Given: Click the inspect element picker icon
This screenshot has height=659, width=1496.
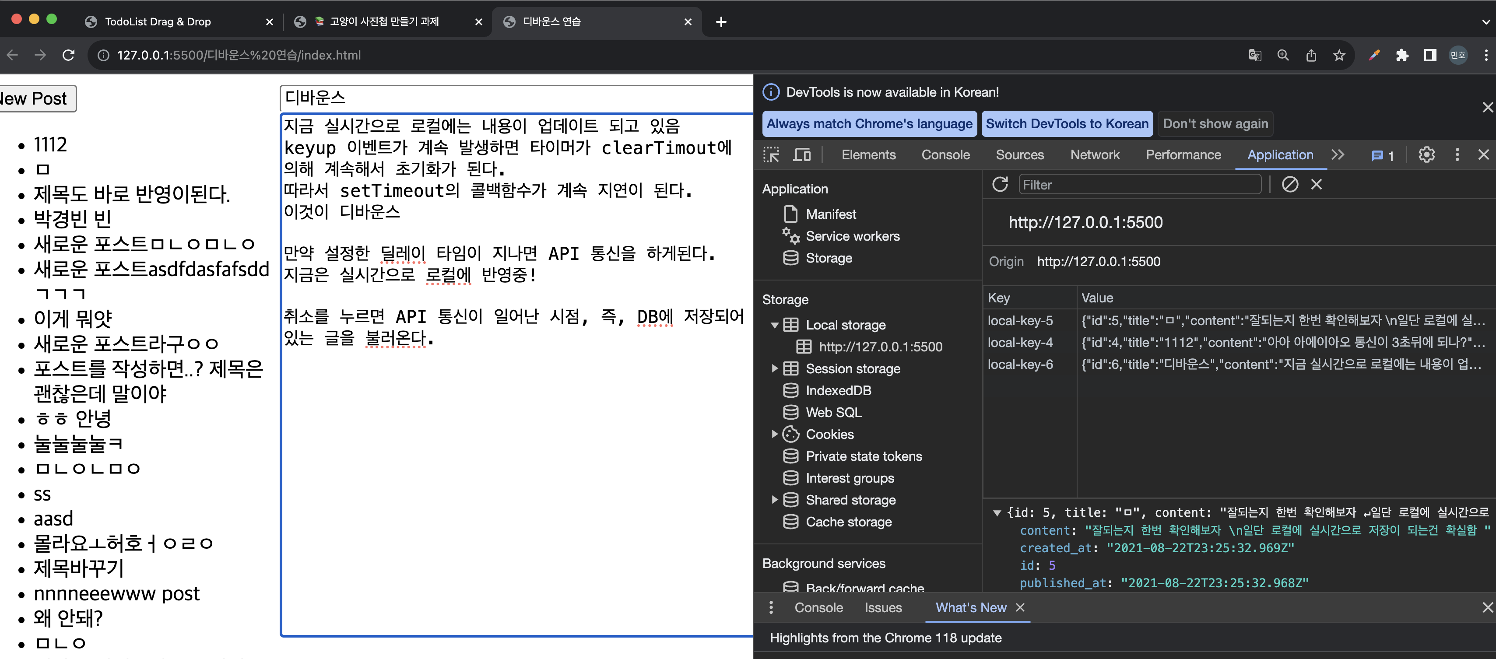Looking at the screenshot, I should point(771,154).
